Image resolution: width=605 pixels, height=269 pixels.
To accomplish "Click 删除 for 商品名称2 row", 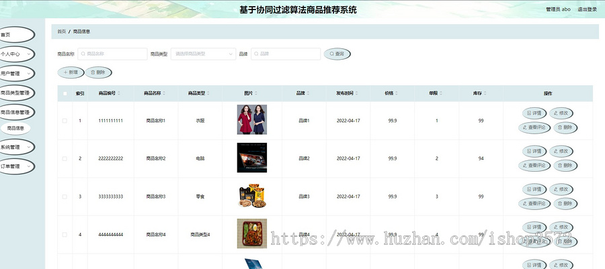I will pyautogui.click(x=565, y=166).
